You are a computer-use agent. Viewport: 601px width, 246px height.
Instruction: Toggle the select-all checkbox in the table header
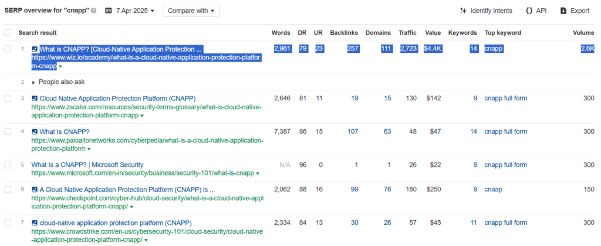8,33
